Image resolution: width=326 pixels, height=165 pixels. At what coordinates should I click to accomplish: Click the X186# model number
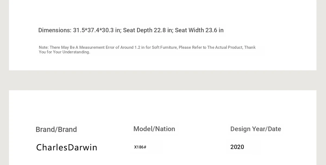[x=140, y=147]
